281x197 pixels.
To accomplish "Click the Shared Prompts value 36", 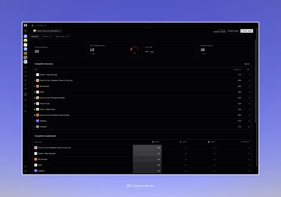I will coord(202,50).
